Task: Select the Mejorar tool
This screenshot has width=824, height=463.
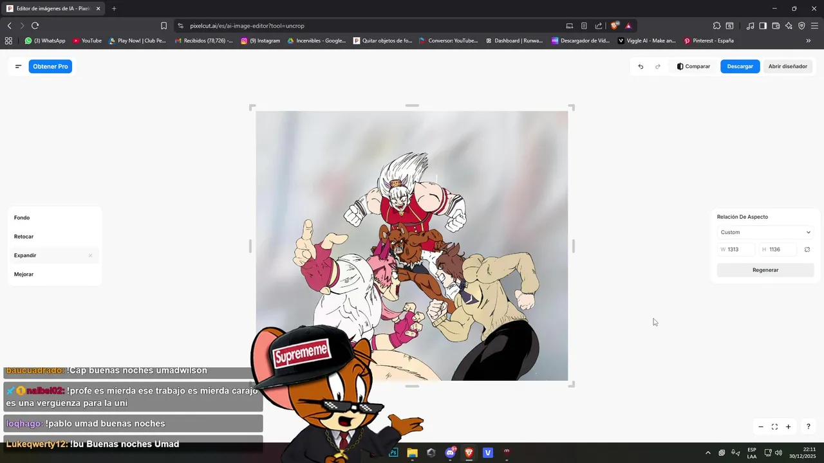Action: [x=54, y=274]
